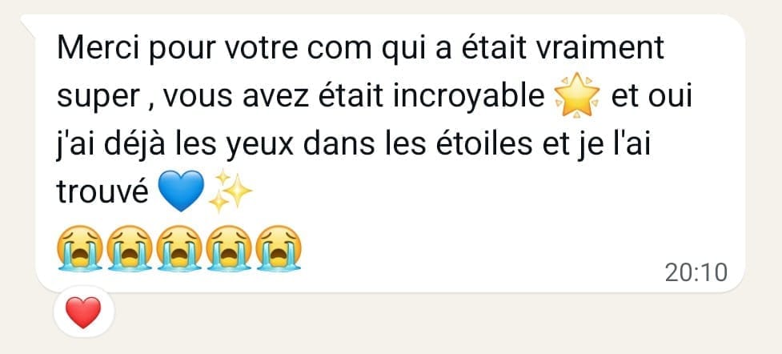Click the glowing star emoji after incroyable
The width and height of the screenshot is (782, 354).
point(577,95)
